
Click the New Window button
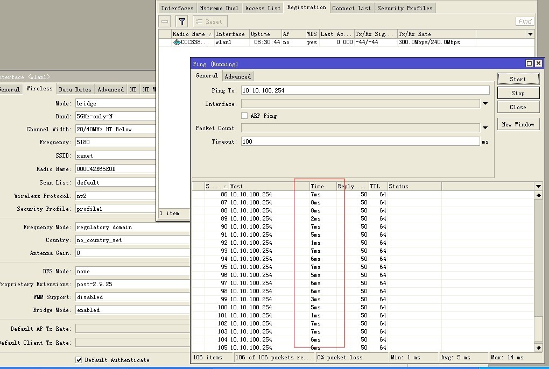click(518, 124)
